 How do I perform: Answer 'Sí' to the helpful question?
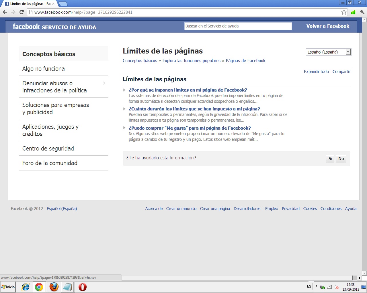[330, 159]
